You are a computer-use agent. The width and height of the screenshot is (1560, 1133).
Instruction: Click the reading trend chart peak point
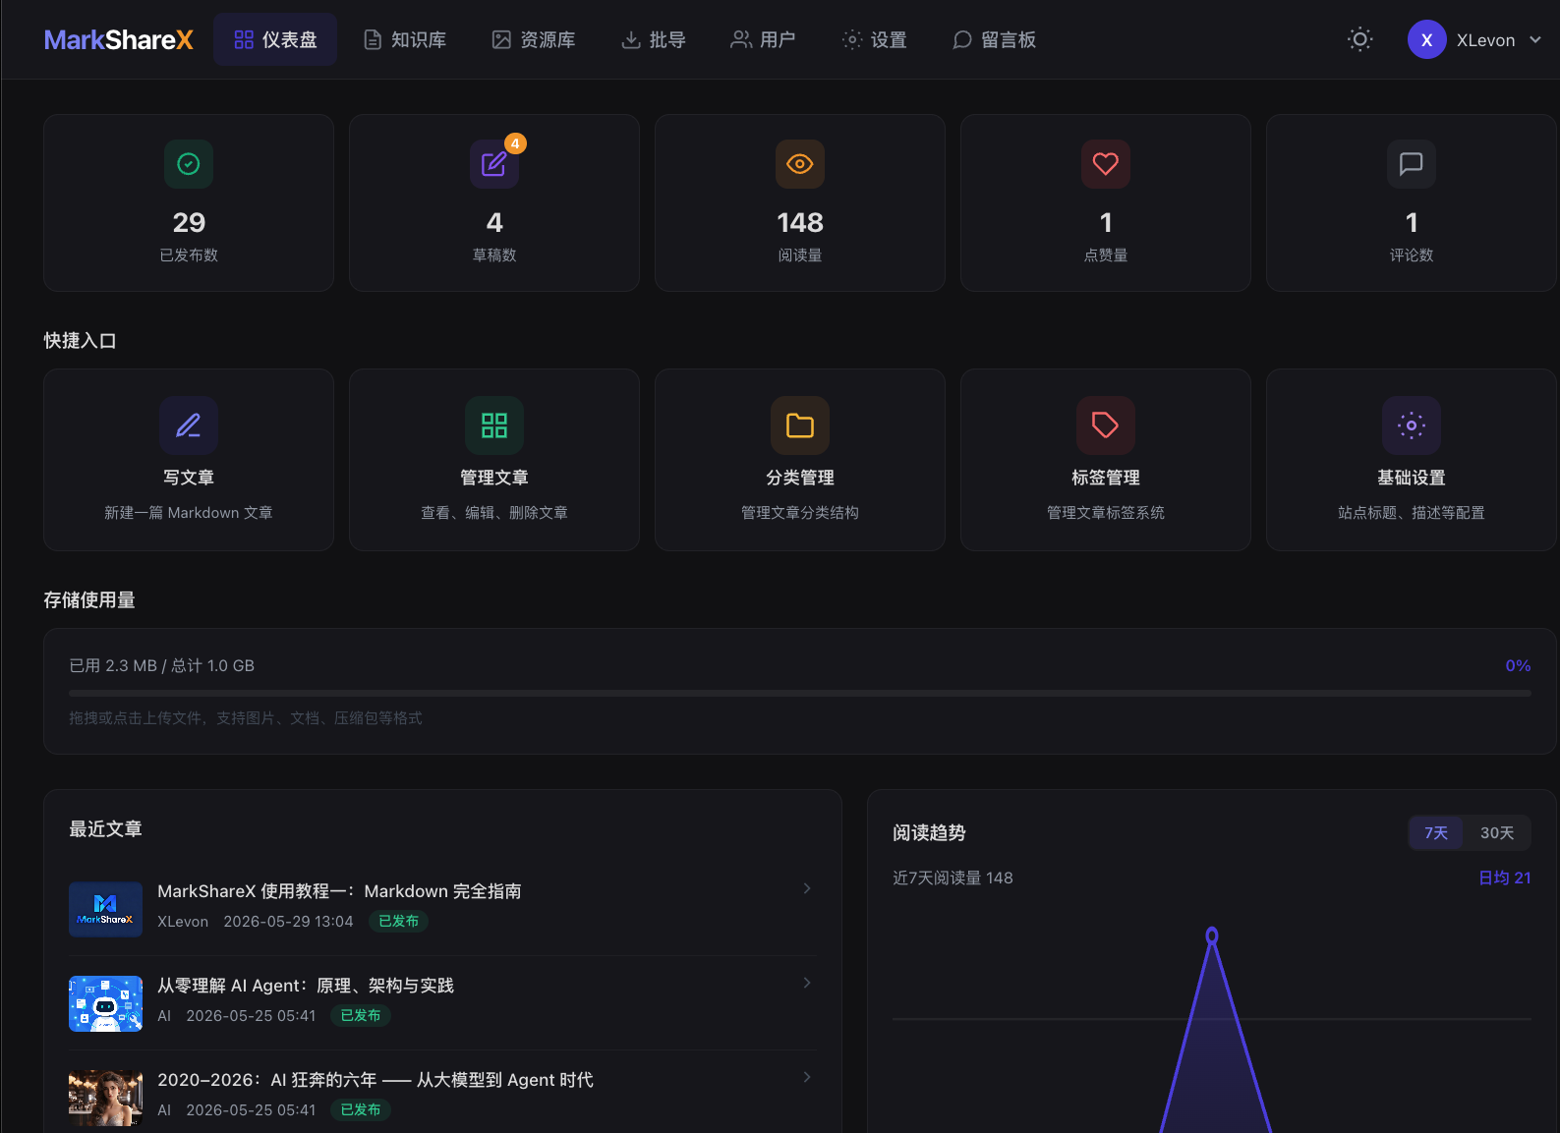pyautogui.click(x=1212, y=935)
